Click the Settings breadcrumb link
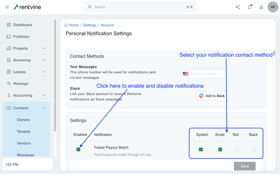The height and width of the screenshot is (174, 280). click(90, 25)
